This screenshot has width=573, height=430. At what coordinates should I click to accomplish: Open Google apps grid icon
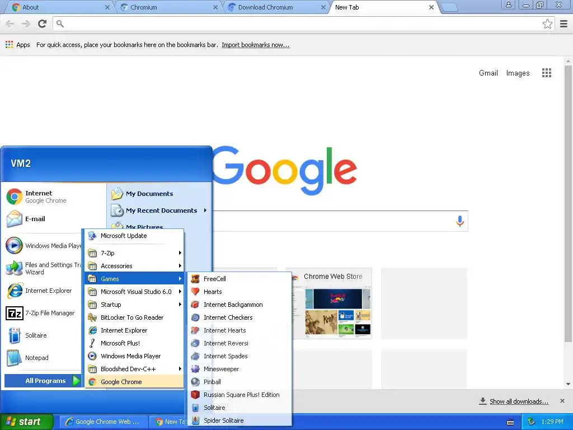pos(546,73)
